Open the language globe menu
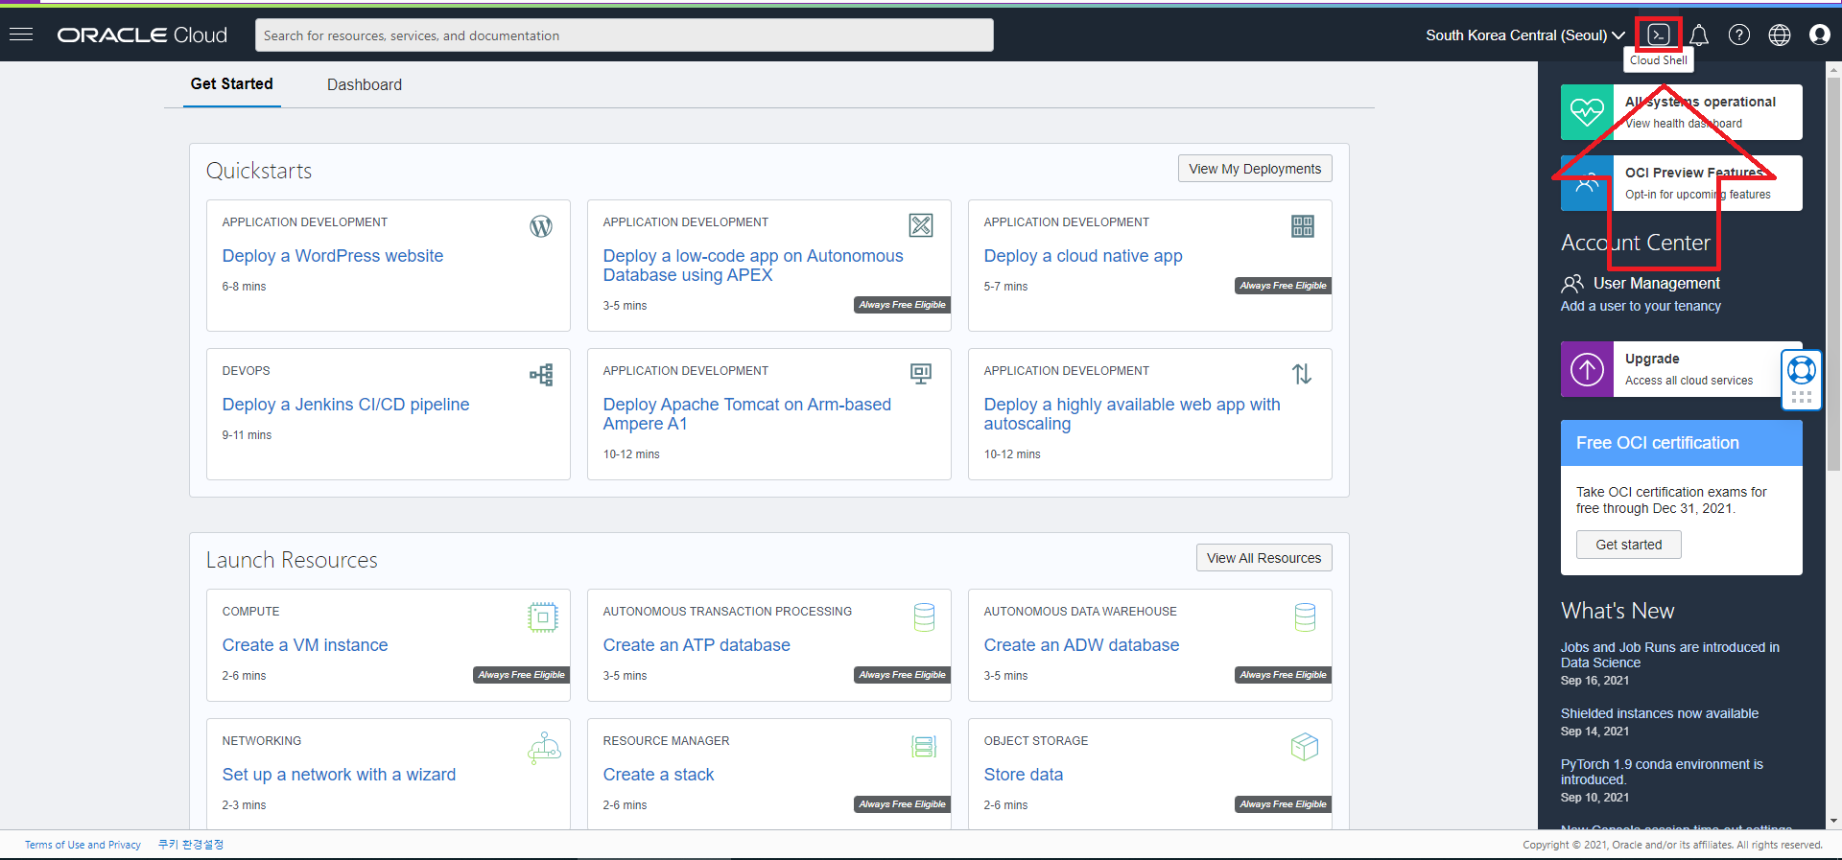This screenshot has height=860, width=1842. coord(1780,35)
